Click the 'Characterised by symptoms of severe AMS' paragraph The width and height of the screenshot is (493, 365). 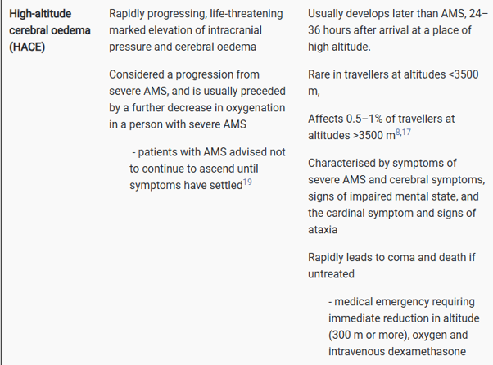tap(396, 196)
